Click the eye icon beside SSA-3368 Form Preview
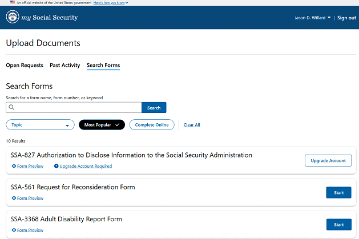The width and height of the screenshot is (359, 239). point(14,230)
